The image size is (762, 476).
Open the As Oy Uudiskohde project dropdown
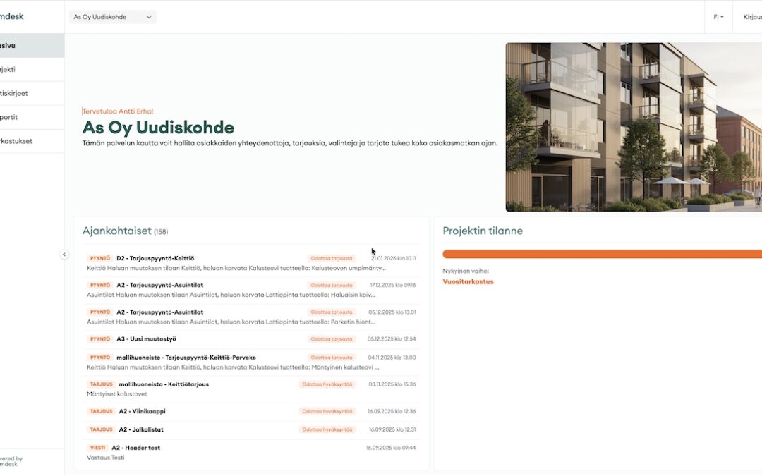(x=113, y=17)
